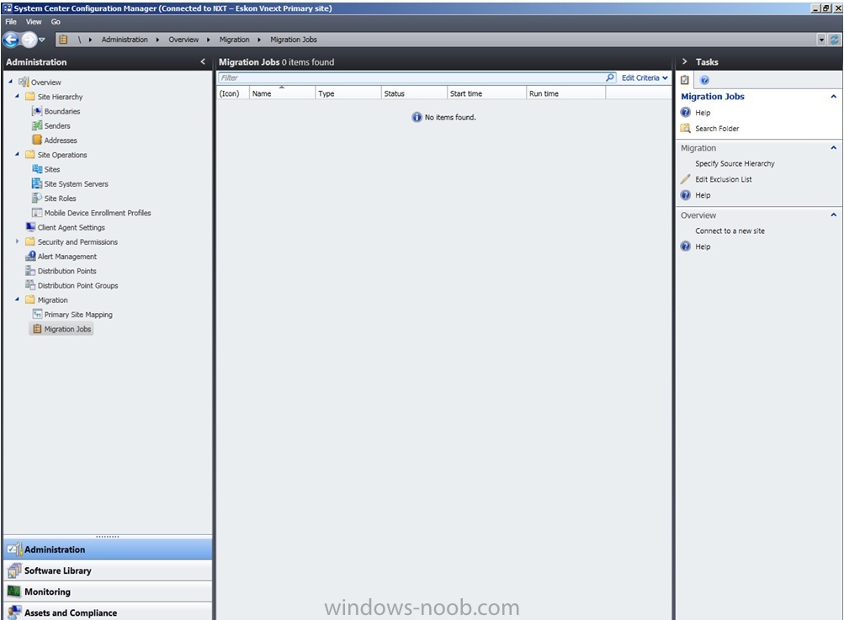Click Overview in the breadcrumb
This screenshot has height=620, width=844.
(x=183, y=40)
